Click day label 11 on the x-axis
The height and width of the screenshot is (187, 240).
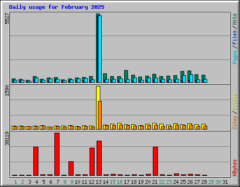tap(84, 182)
